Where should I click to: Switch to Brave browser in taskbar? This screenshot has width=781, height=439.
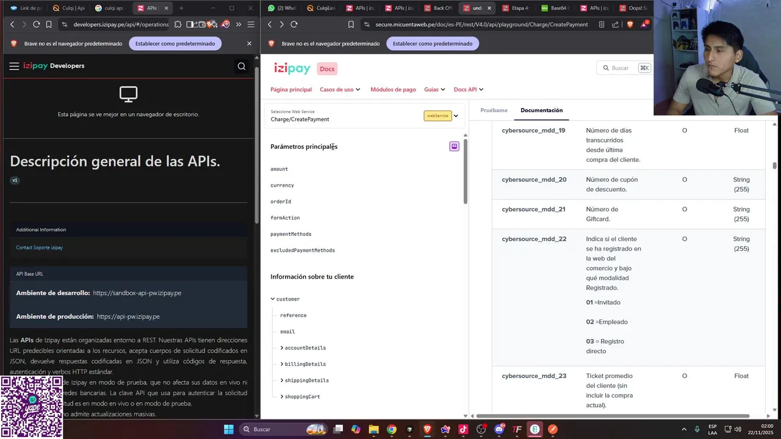(x=428, y=429)
